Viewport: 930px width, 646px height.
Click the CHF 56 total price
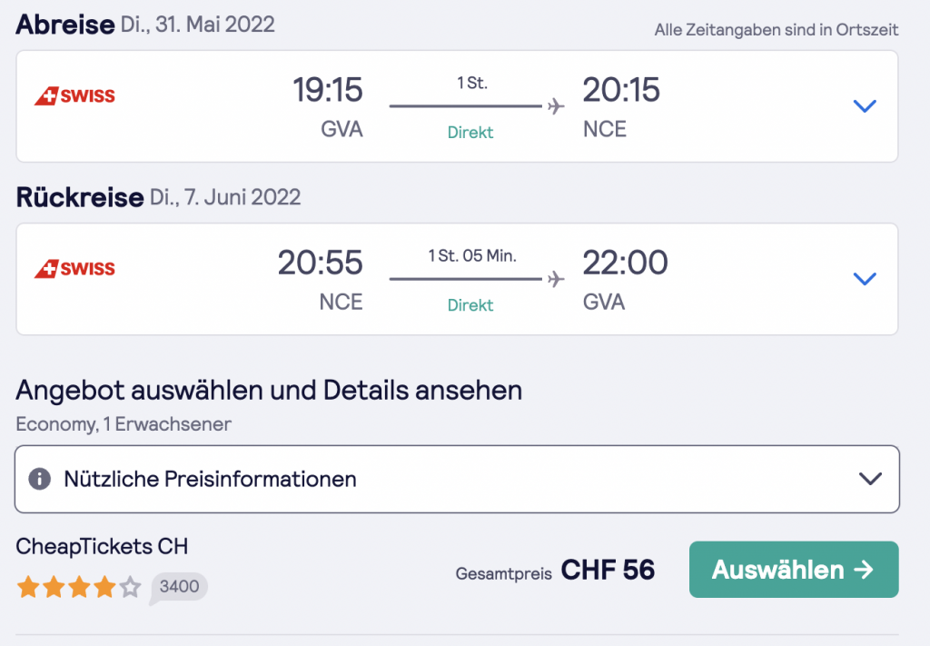(x=608, y=570)
